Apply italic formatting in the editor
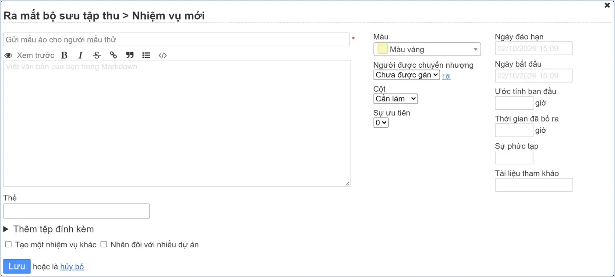 [81, 55]
